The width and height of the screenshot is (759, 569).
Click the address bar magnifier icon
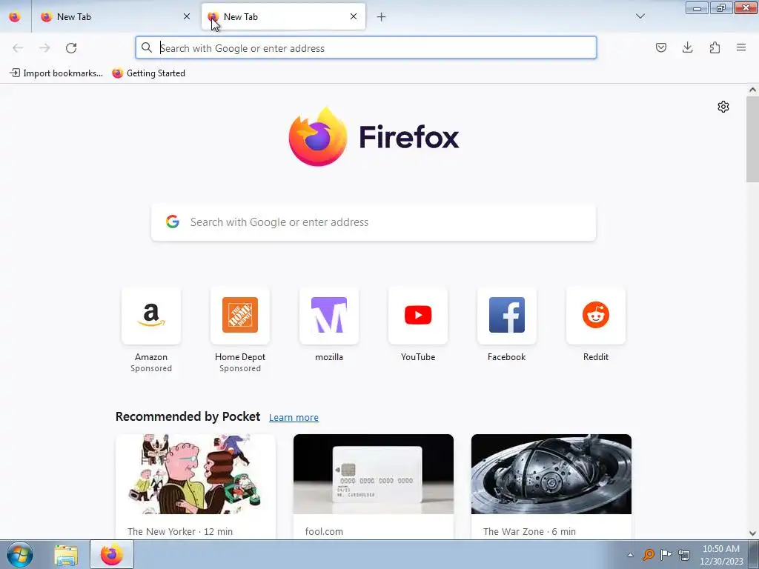[147, 47]
